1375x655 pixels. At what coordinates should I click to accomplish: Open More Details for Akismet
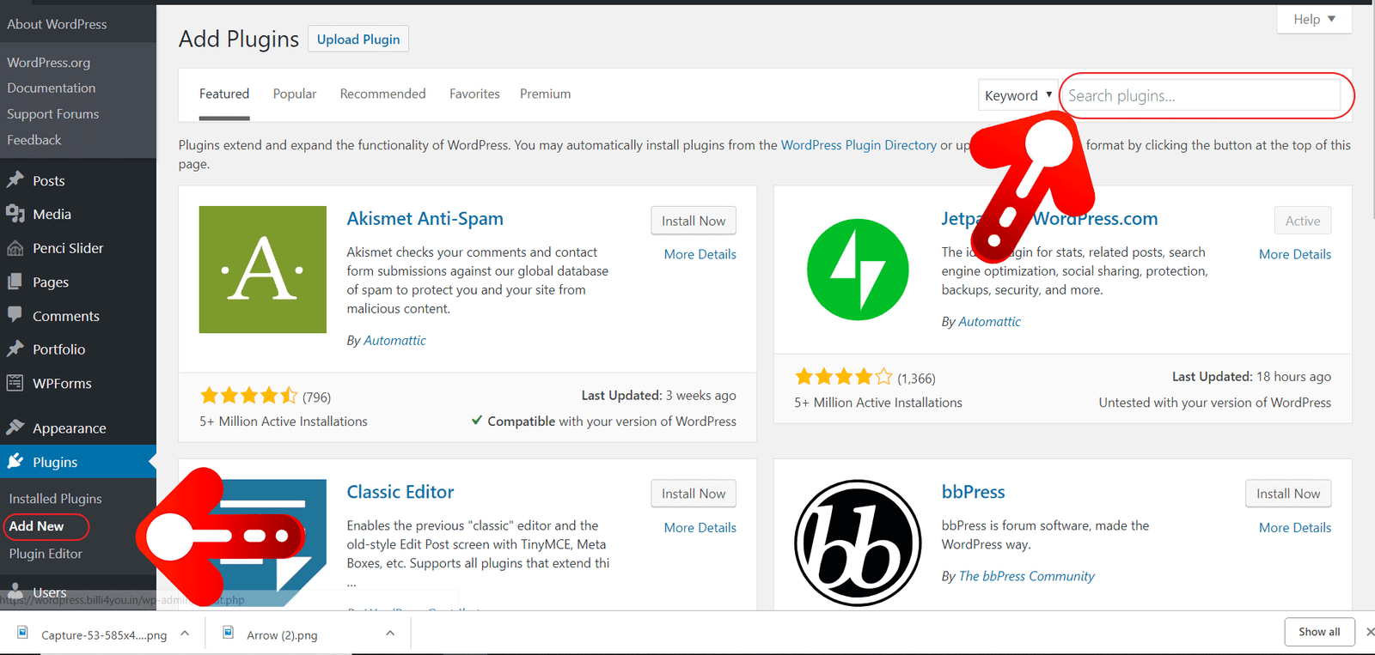tap(700, 254)
